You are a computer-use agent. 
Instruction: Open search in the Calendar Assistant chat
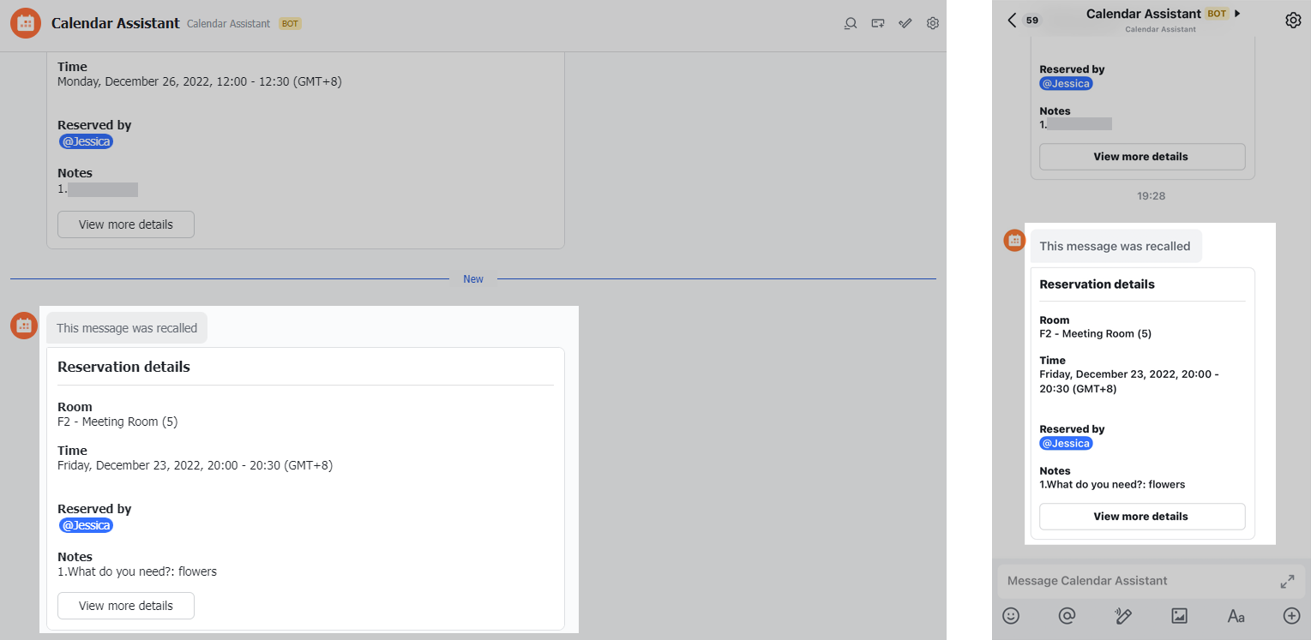click(x=850, y=23)
